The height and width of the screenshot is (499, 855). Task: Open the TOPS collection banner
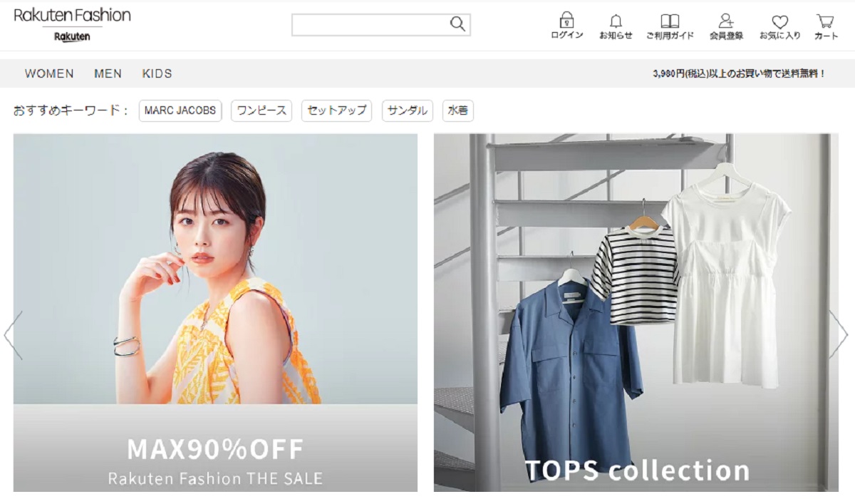tap(636, 312)
